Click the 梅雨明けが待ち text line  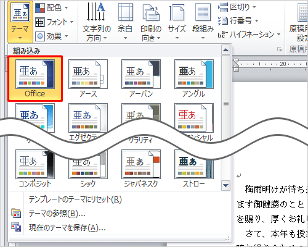276,190
